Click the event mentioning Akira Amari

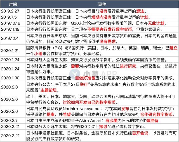pyautogui.click(x=102, y=120)
